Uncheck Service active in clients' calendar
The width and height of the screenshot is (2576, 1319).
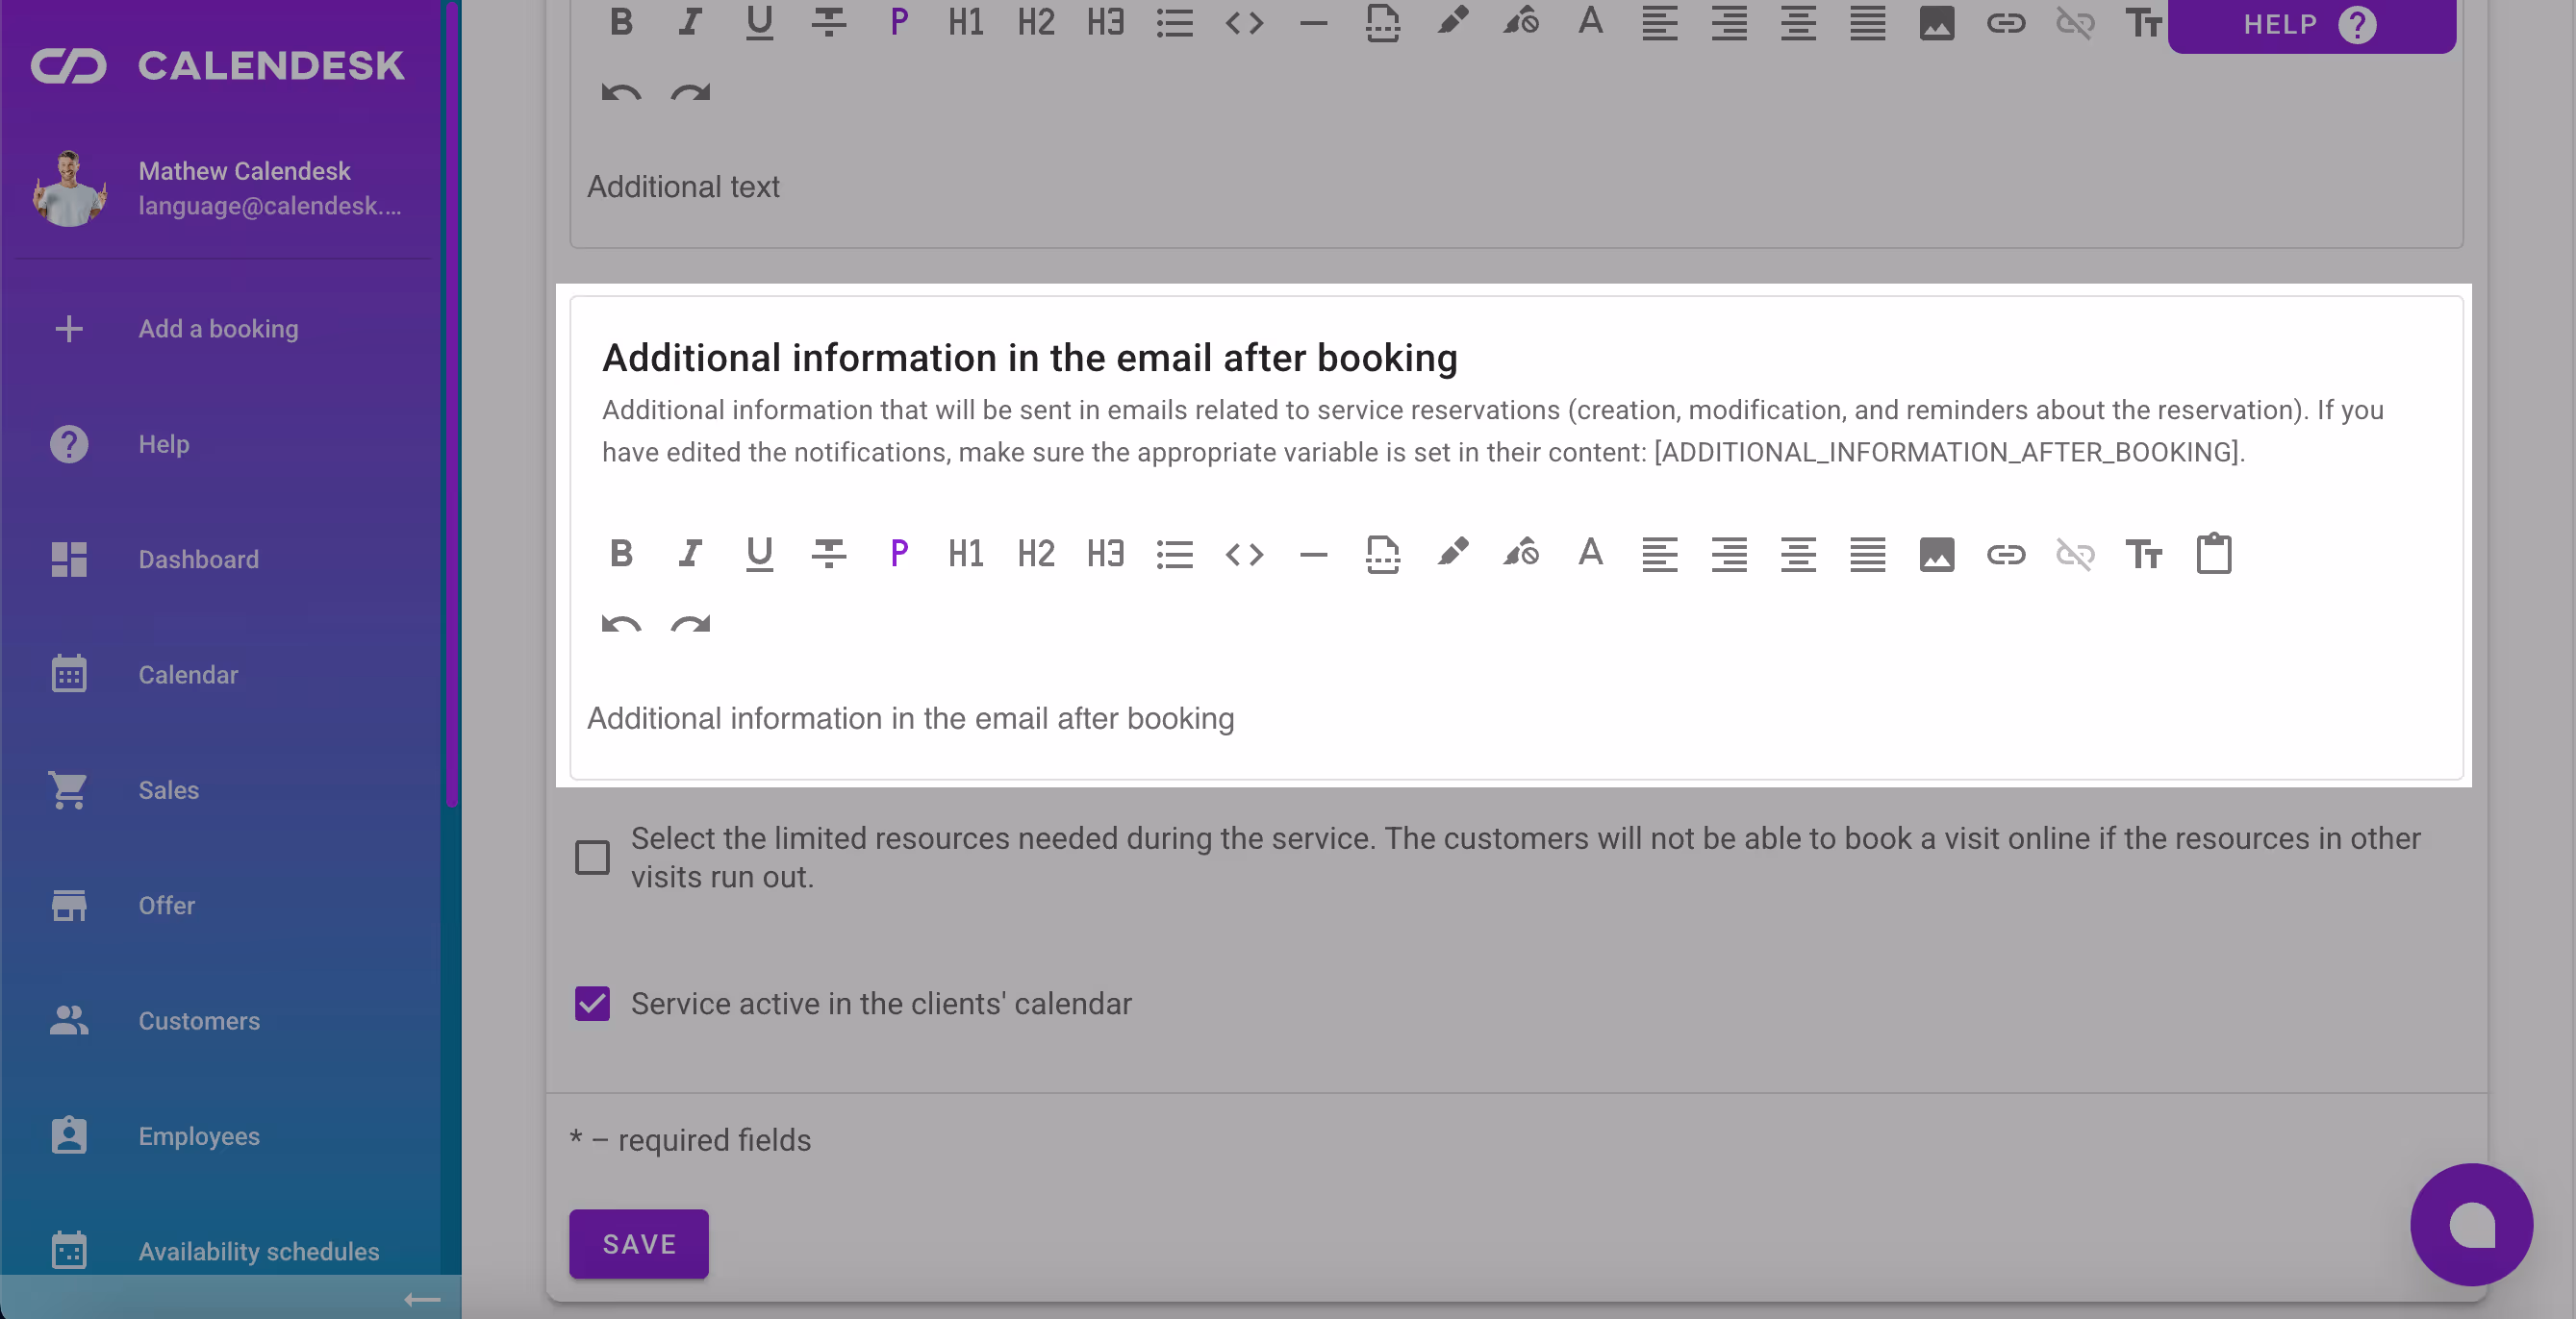592,1004
